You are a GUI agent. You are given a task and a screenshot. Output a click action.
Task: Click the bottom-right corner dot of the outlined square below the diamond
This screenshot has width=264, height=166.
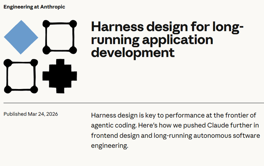point(34,89)
